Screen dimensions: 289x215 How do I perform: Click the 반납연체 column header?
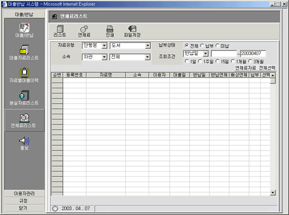tap(219, 75)
